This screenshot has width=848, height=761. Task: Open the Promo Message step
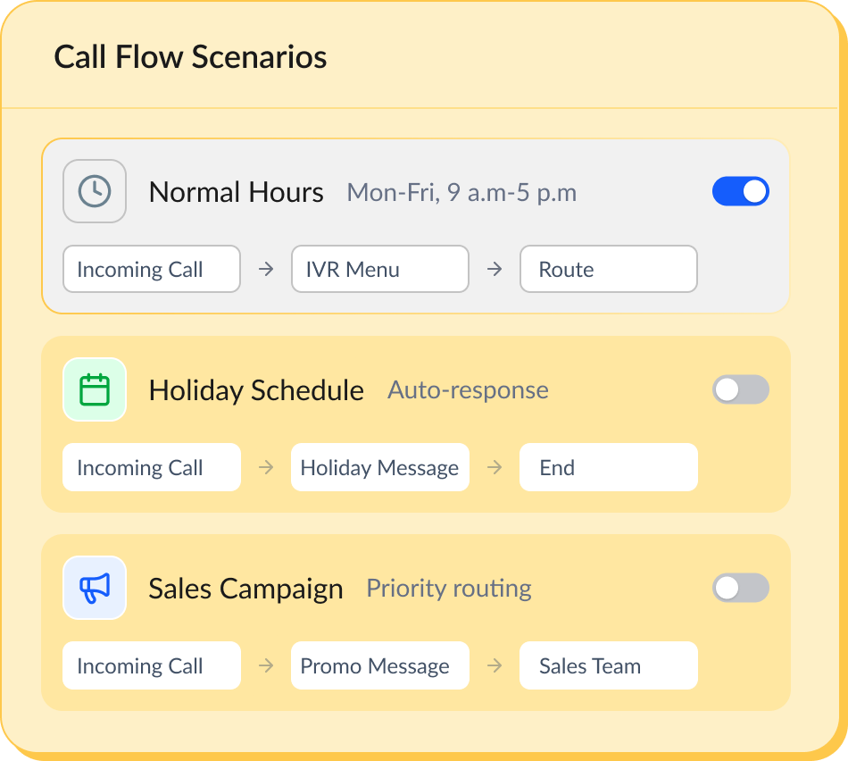pyautogui.click(x=379, y=665)
